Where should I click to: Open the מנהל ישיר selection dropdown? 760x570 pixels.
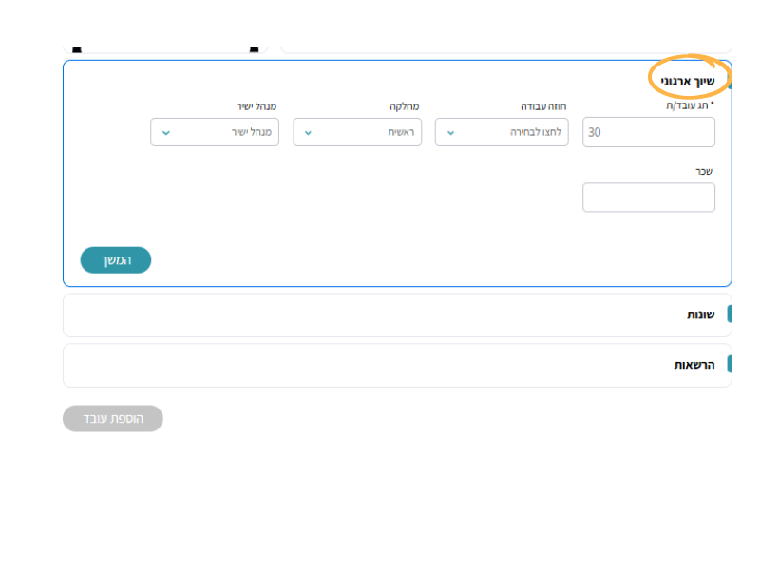point(215,132)
